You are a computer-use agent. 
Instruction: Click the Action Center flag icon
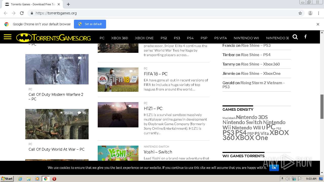(x=300, y=179)
